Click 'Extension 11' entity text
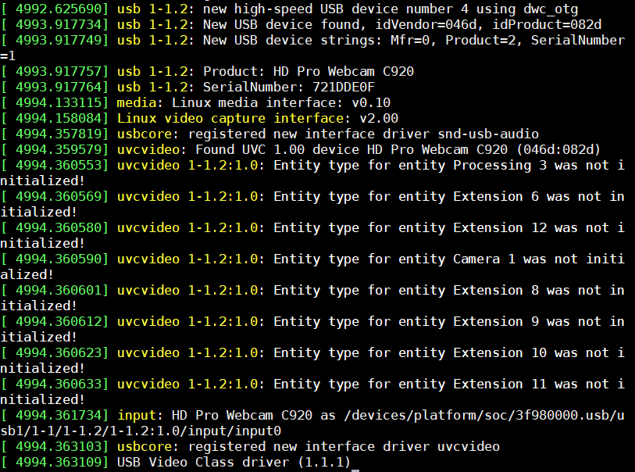This screenshot has width=635, height=472. point(500,384)
